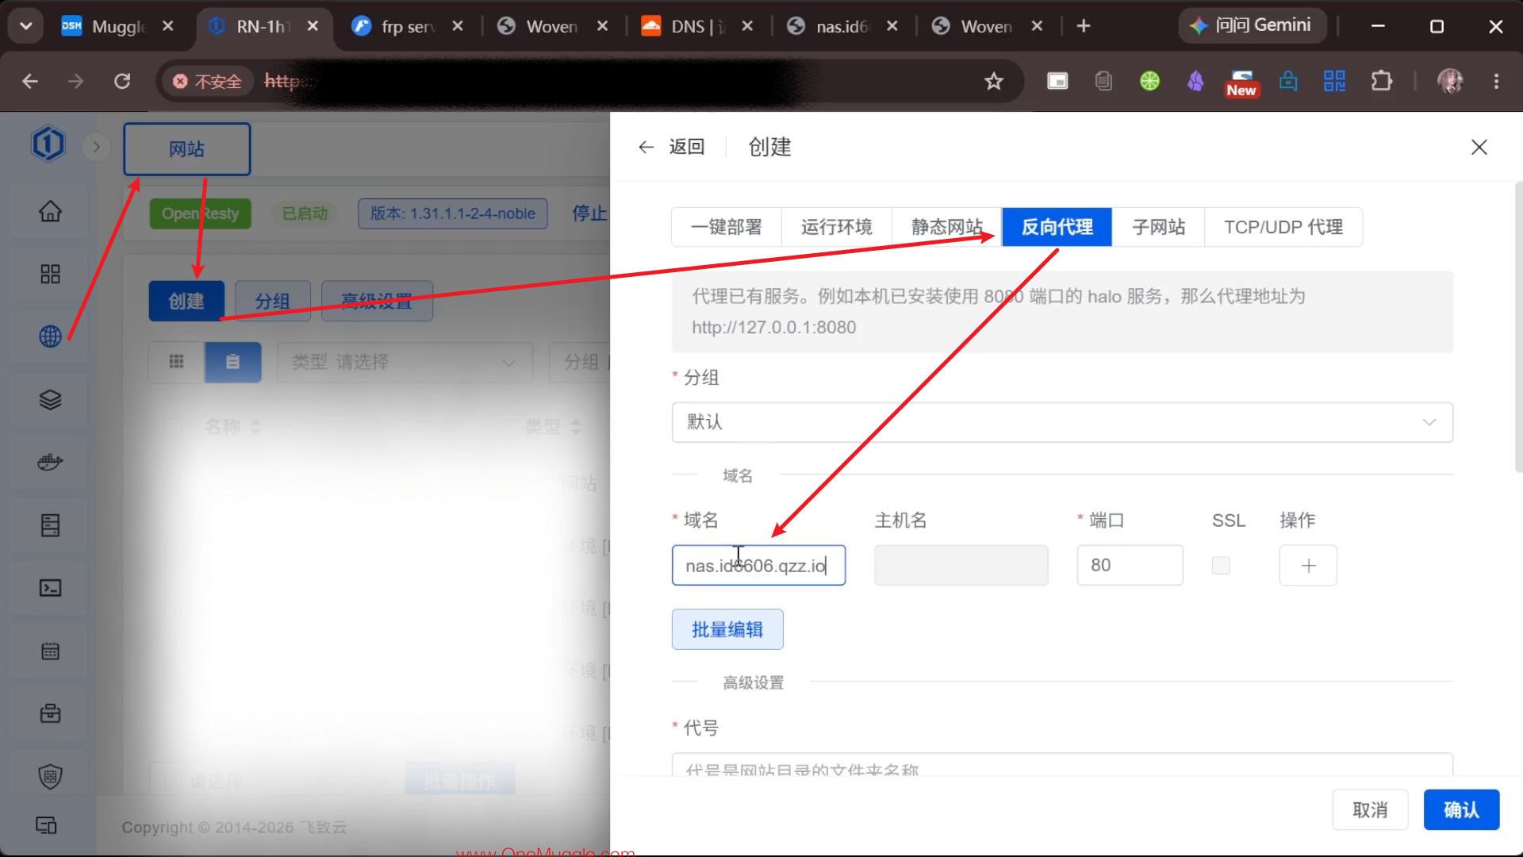The width and height of the screenshot is (1523, 857).
Task: Switch to the 静态网站 tab
Action: (946, 227)
